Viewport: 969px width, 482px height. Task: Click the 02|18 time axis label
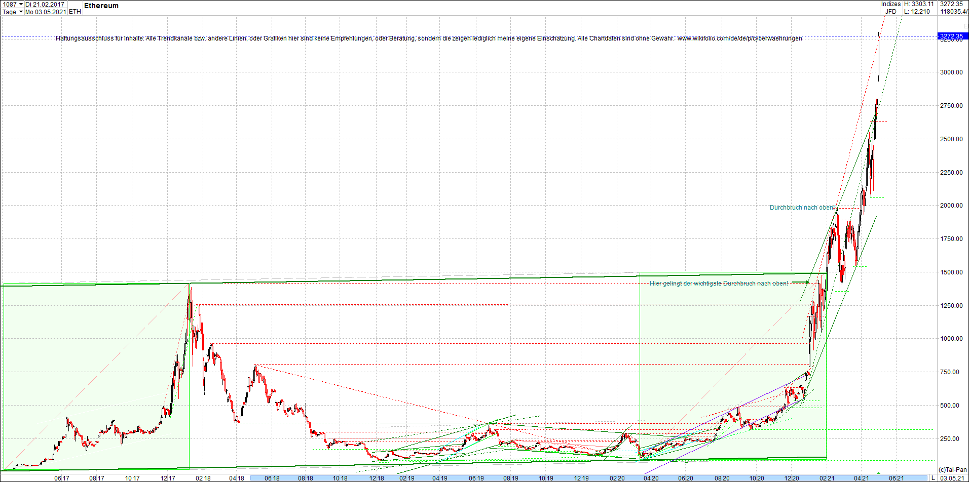203,478
